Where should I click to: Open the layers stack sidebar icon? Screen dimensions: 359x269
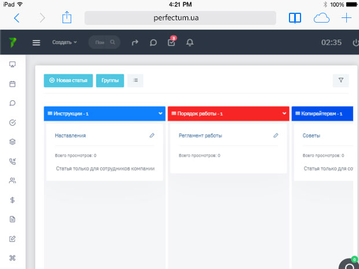(12, 142)
